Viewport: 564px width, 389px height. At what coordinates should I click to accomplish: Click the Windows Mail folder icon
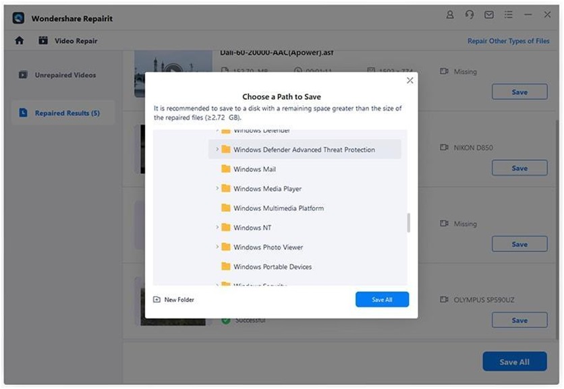225,169
